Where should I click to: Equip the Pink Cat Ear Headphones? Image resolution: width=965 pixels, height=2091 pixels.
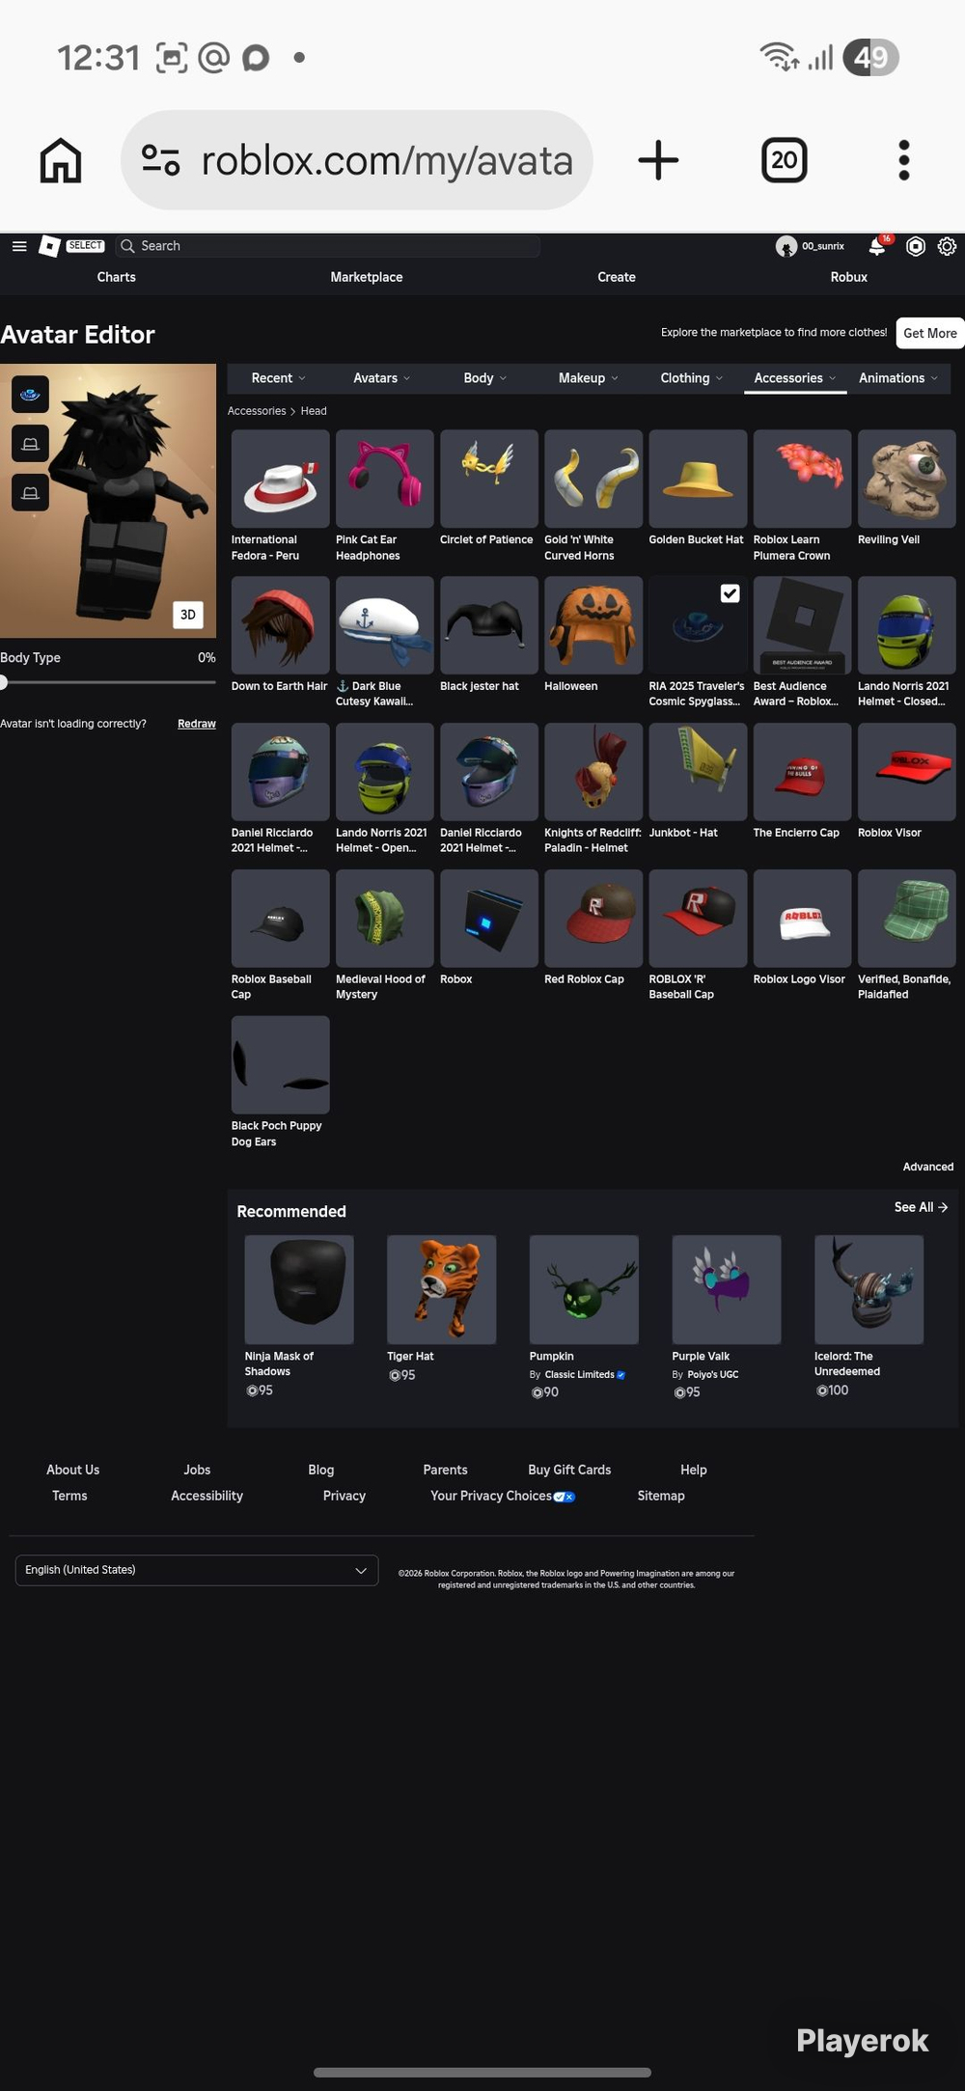[x=385, y=479]
